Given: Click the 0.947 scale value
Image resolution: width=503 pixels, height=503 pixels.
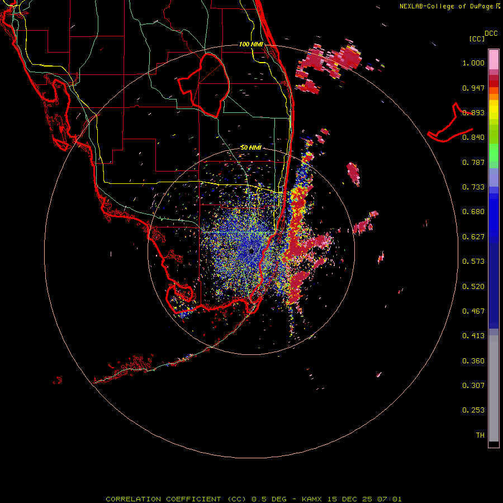Looking at the screenshot, I should point(473,88).
